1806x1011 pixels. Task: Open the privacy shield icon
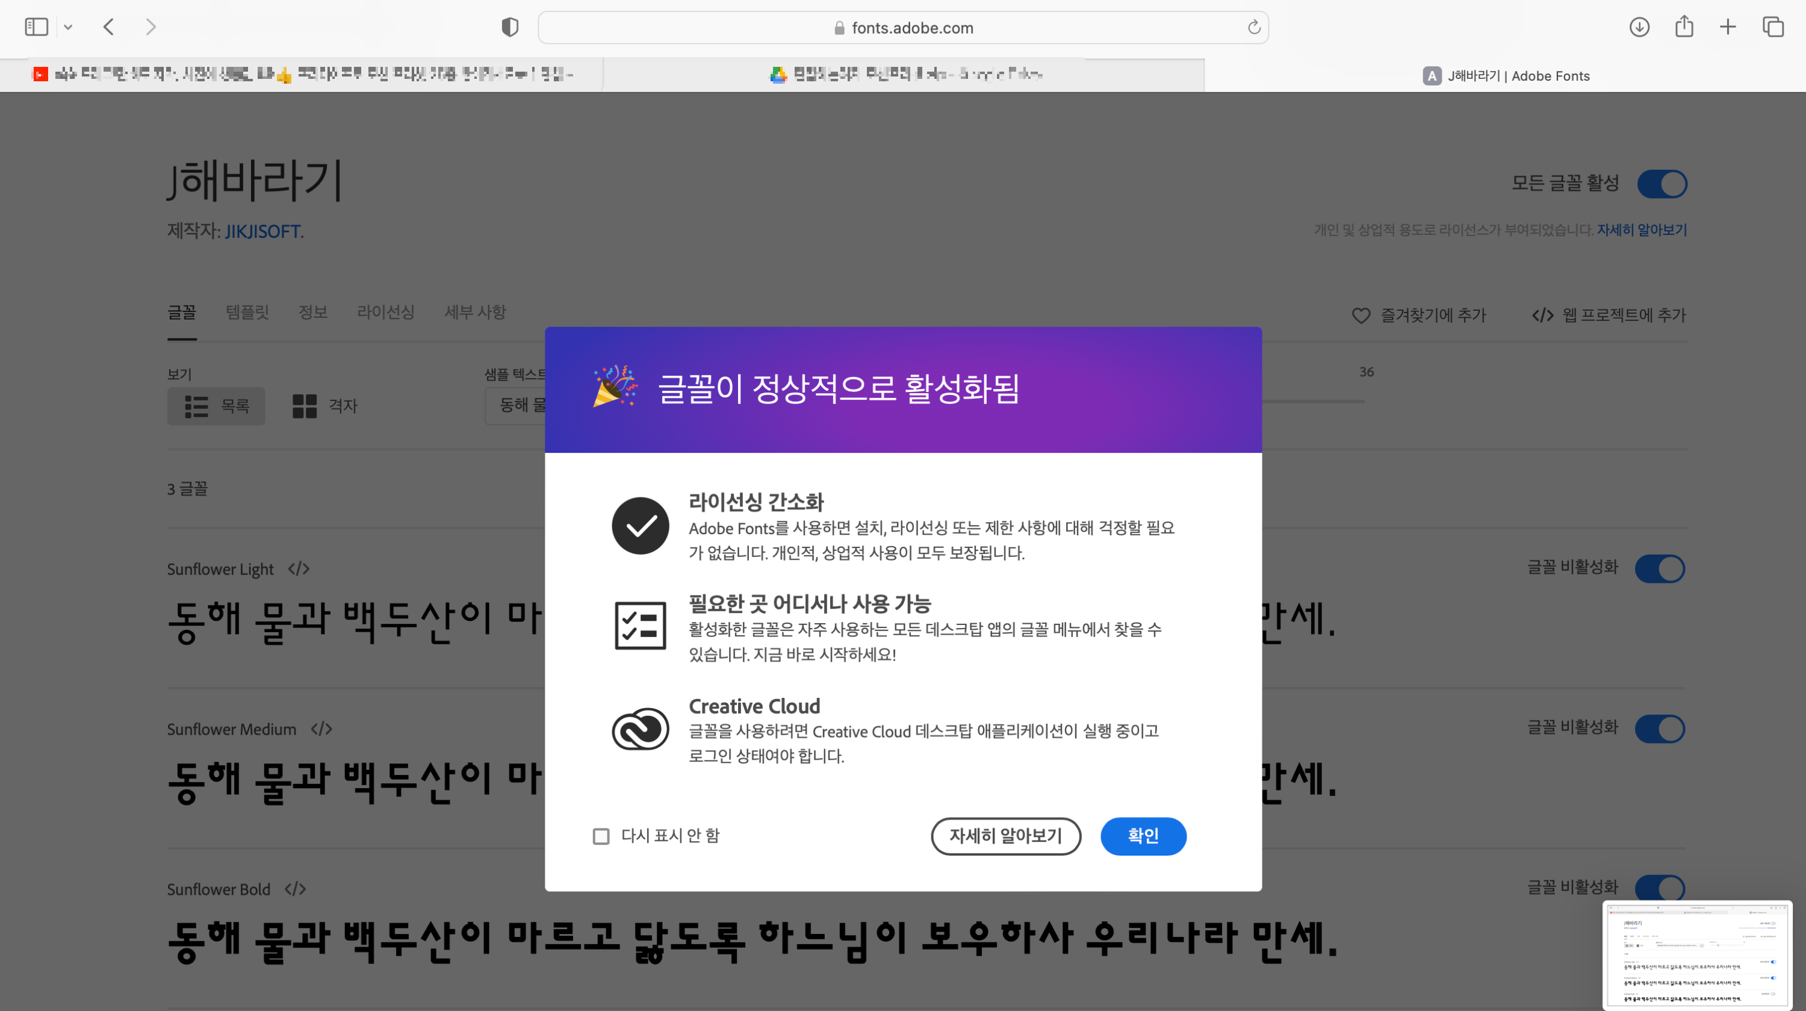coord(510,27)
